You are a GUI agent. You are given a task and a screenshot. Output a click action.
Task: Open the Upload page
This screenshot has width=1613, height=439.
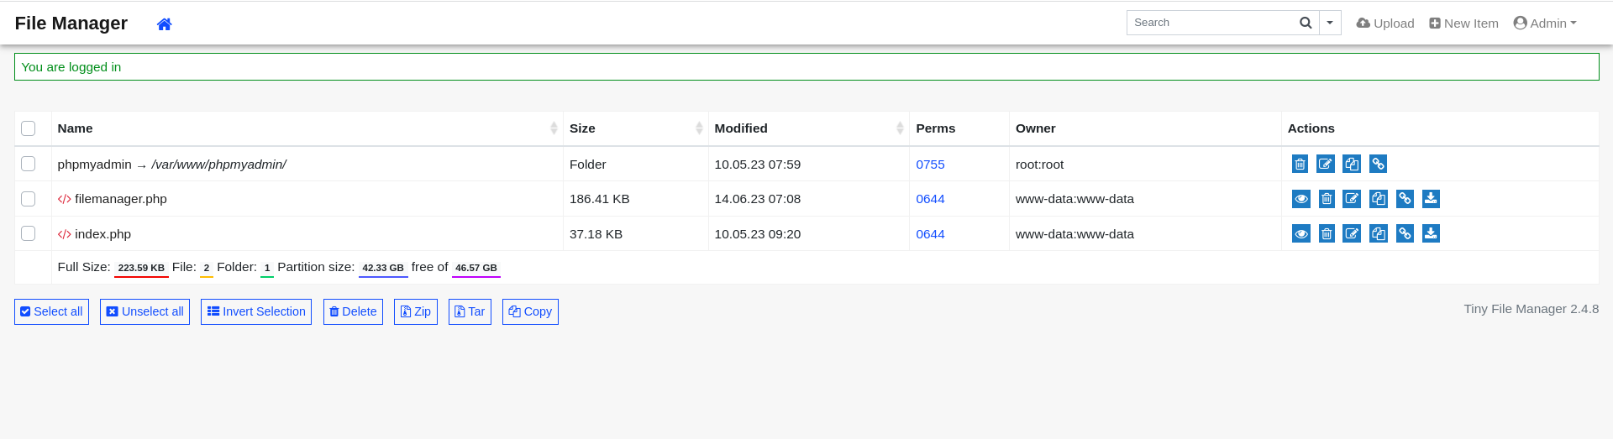point(1385,24)
